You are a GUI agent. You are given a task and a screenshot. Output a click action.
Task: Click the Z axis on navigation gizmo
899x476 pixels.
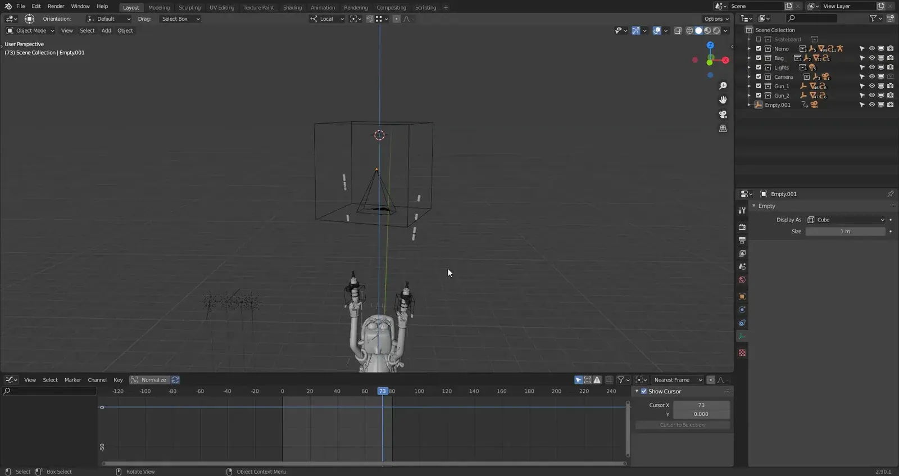coord(710,45)
